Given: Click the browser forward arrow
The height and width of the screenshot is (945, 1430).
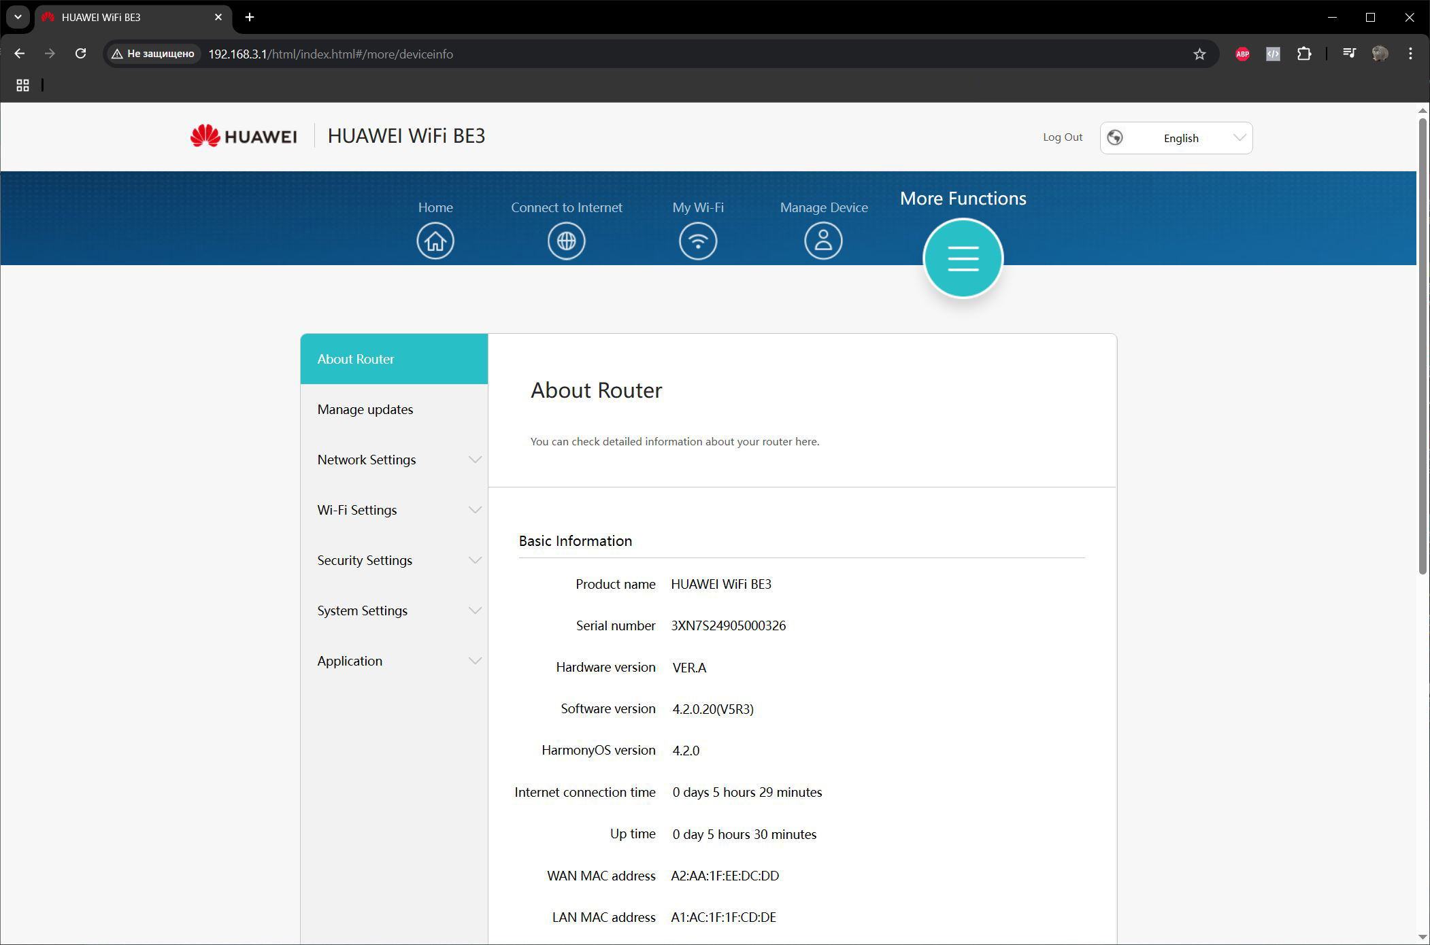Looking at the screenshot, I should coord(50,54).
